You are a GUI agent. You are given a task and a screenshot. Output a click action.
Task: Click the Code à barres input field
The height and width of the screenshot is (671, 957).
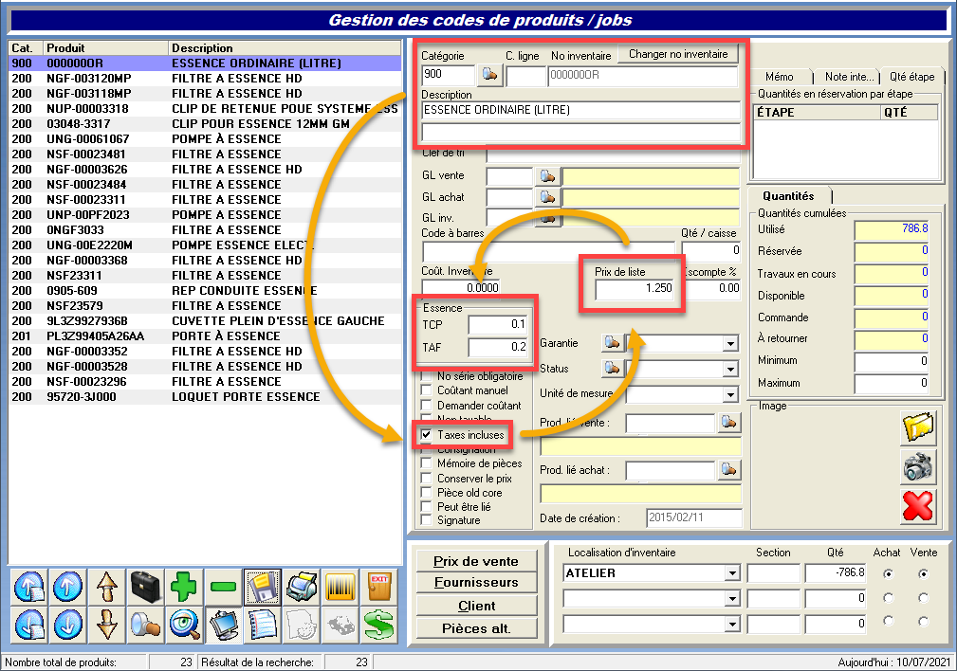click(548, 251)
